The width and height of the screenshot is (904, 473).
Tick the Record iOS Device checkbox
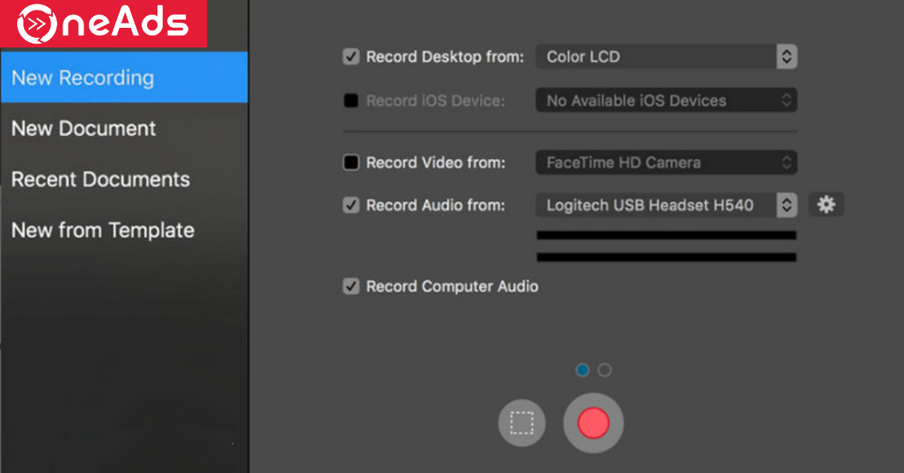click(x=351, y=101)
